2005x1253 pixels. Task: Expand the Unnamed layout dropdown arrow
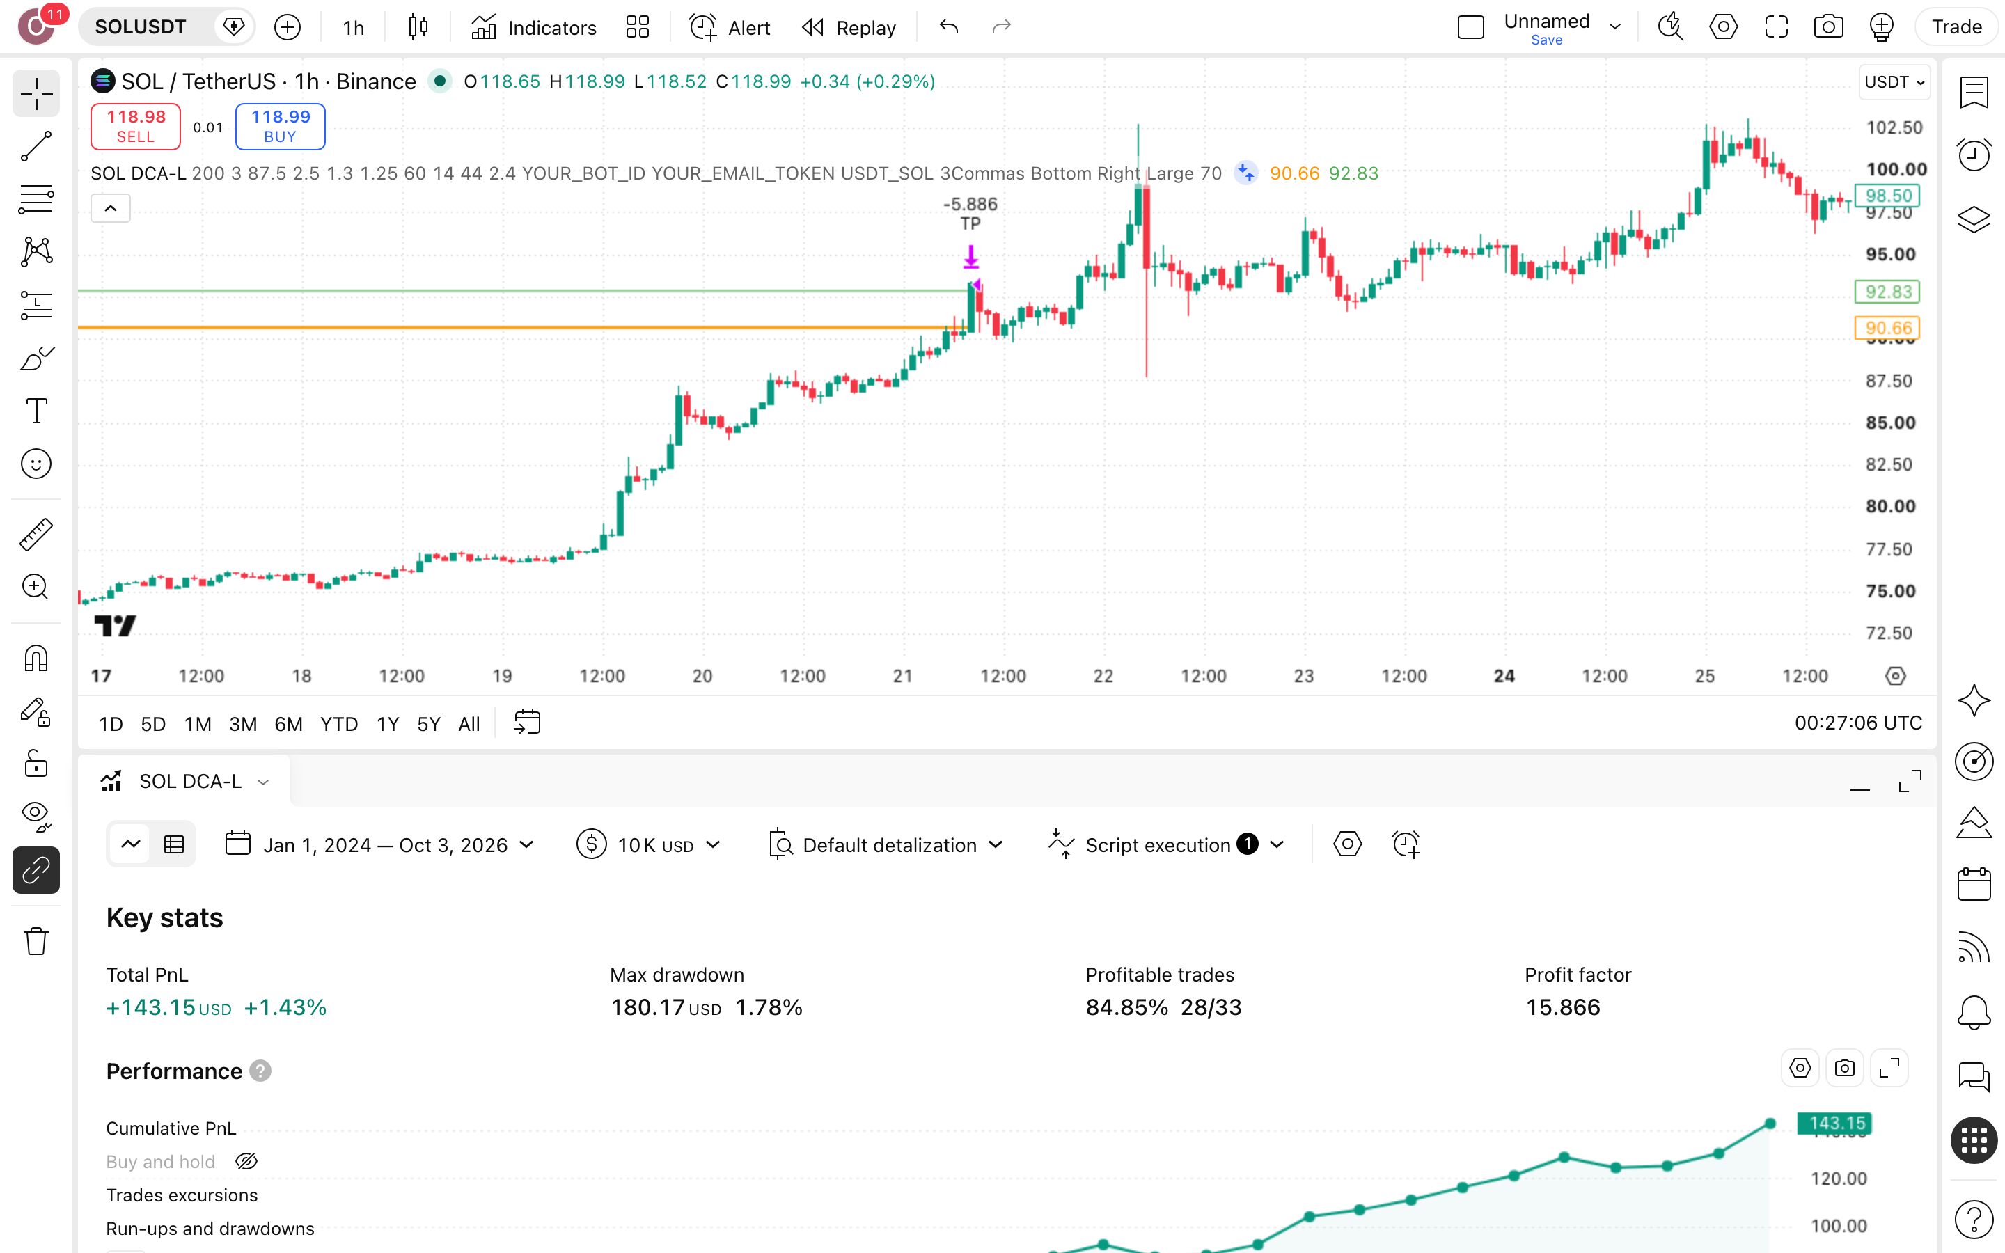tap(1614, 27)
